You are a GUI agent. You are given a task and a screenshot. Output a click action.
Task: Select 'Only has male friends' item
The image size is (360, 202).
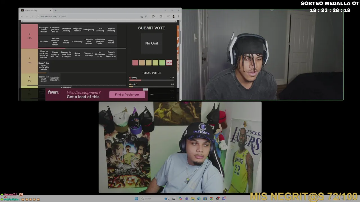(89, 42)
